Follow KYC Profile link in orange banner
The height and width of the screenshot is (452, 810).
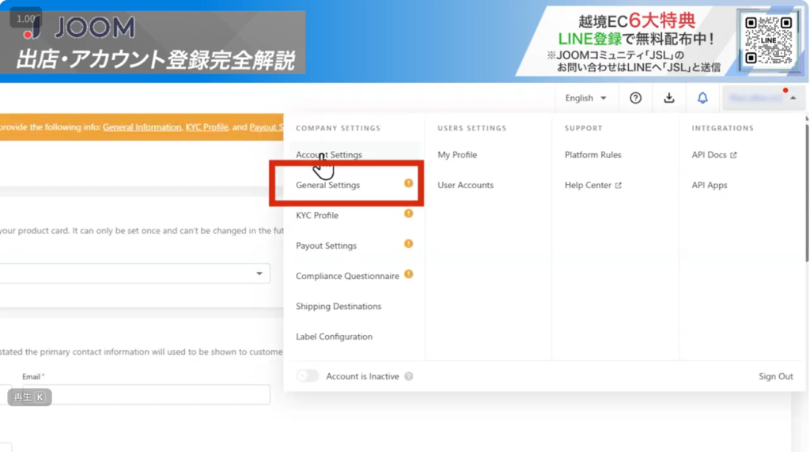206,127
